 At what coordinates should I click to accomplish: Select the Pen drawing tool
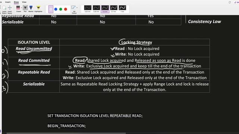pos(25,9)
